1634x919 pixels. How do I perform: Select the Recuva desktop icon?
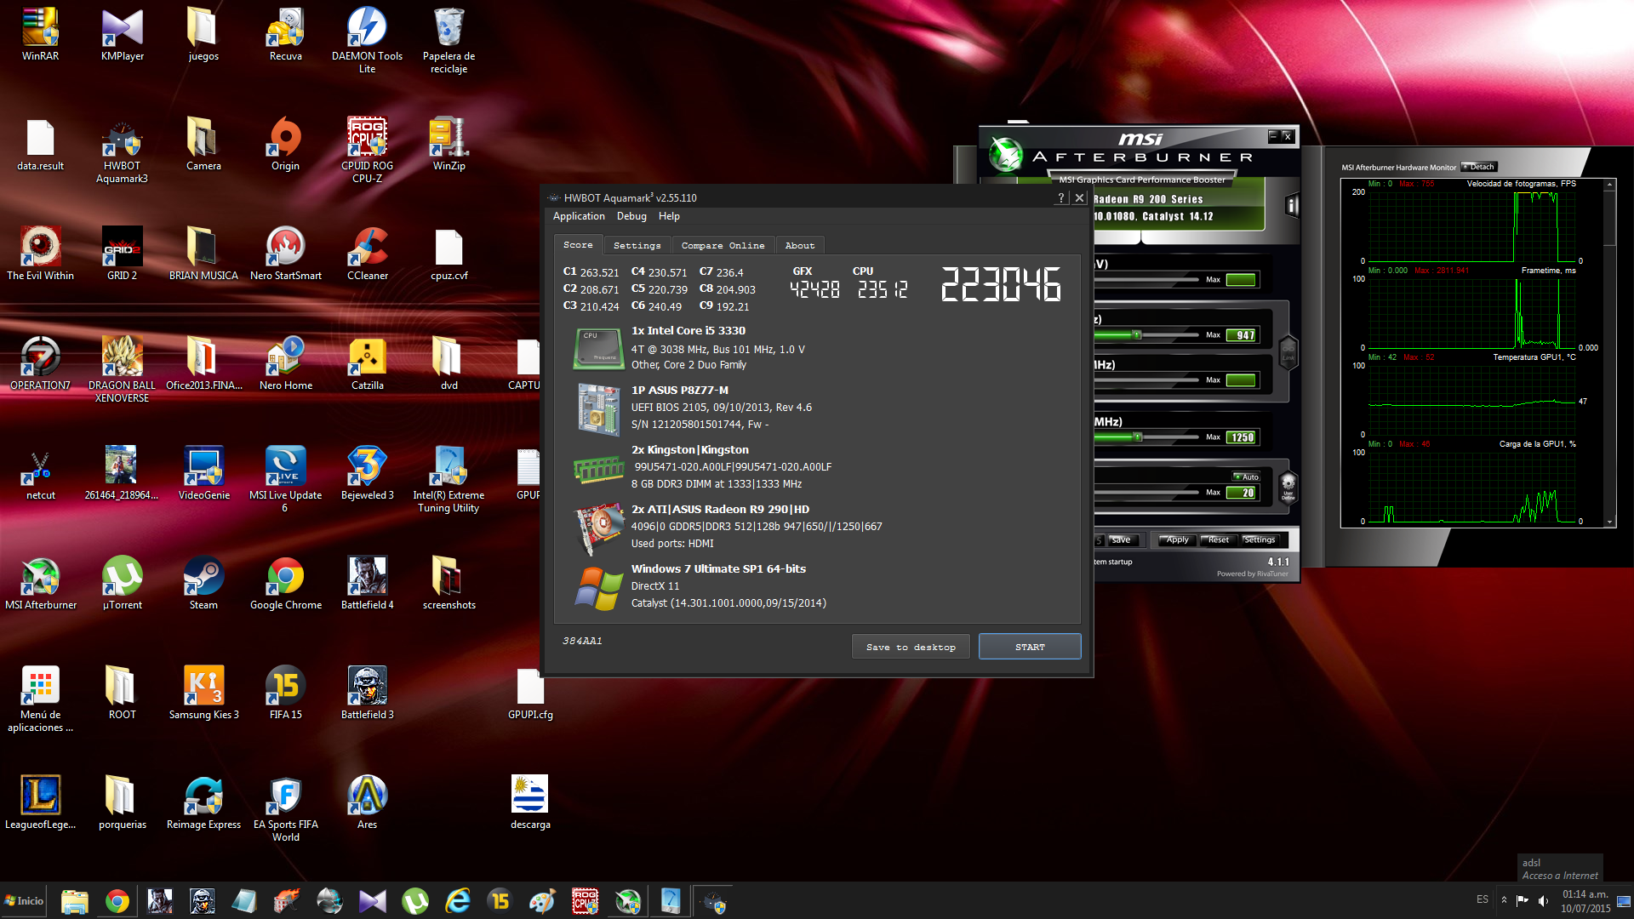[x=285, y=35]
